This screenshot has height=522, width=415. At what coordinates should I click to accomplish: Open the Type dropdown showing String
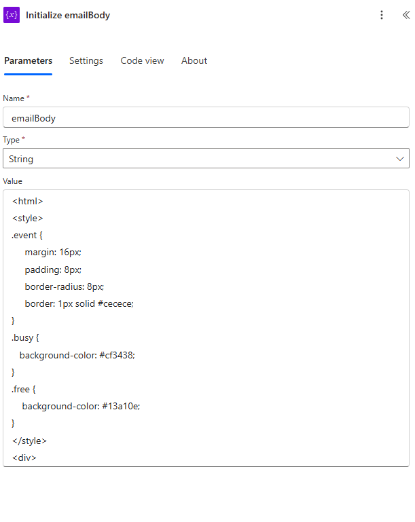206,158
